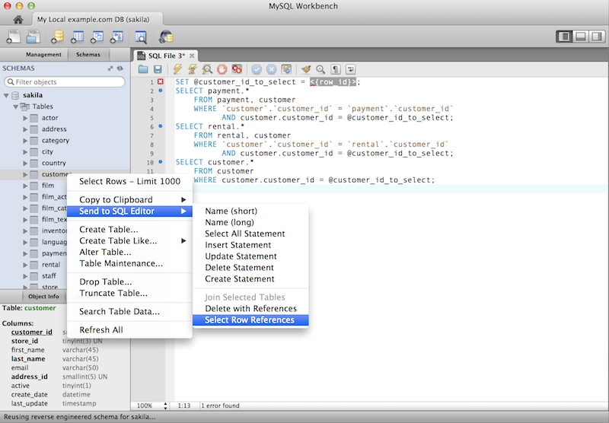This screenshot has width=609, height=423.
Task: Toggle the right sidebar panel visibility
Action: click(595, 37)
